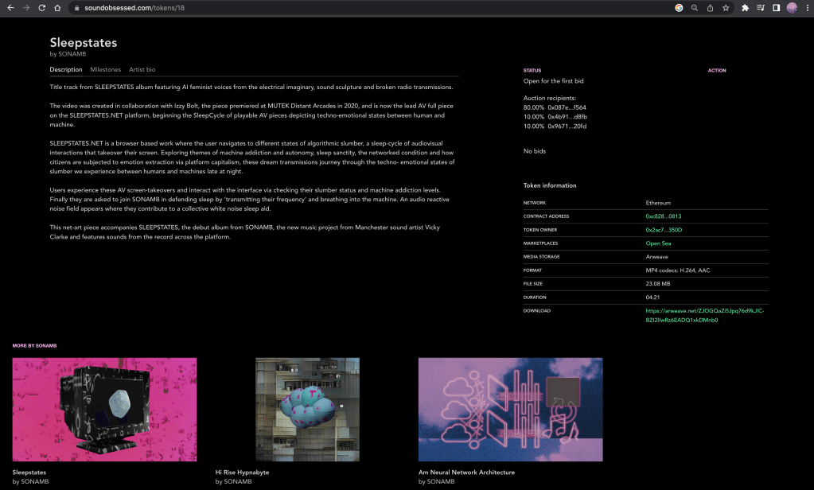Toggle the browser side panel
Viewport: 814px width, 490px height.
click(776, 8)
